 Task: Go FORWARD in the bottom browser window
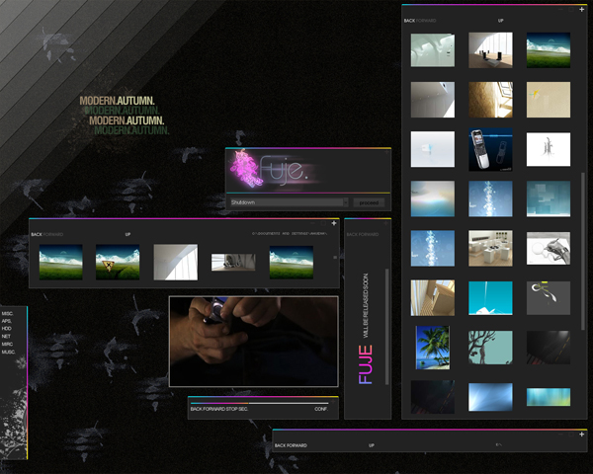[296, 445]
